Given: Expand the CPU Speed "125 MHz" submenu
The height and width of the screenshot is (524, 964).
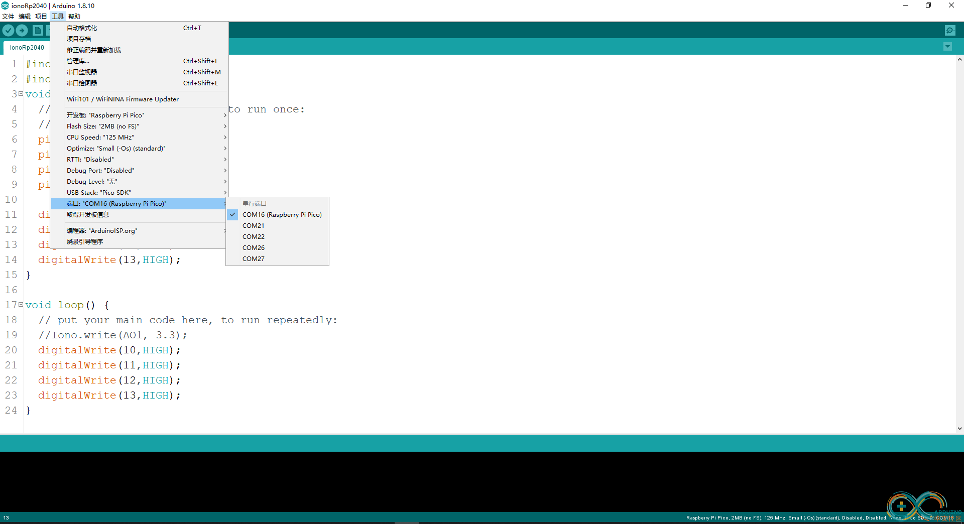Looking at the screenshot, I should tap(140, 138).
